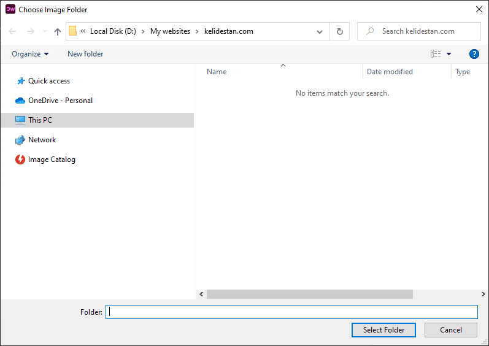Change the view layout icon
489x346 pixels.
coord(436,54)
